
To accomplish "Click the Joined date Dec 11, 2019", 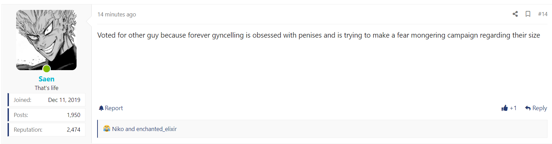I will coord(64,100).
